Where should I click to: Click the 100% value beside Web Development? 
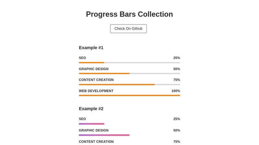coord(175,91)
